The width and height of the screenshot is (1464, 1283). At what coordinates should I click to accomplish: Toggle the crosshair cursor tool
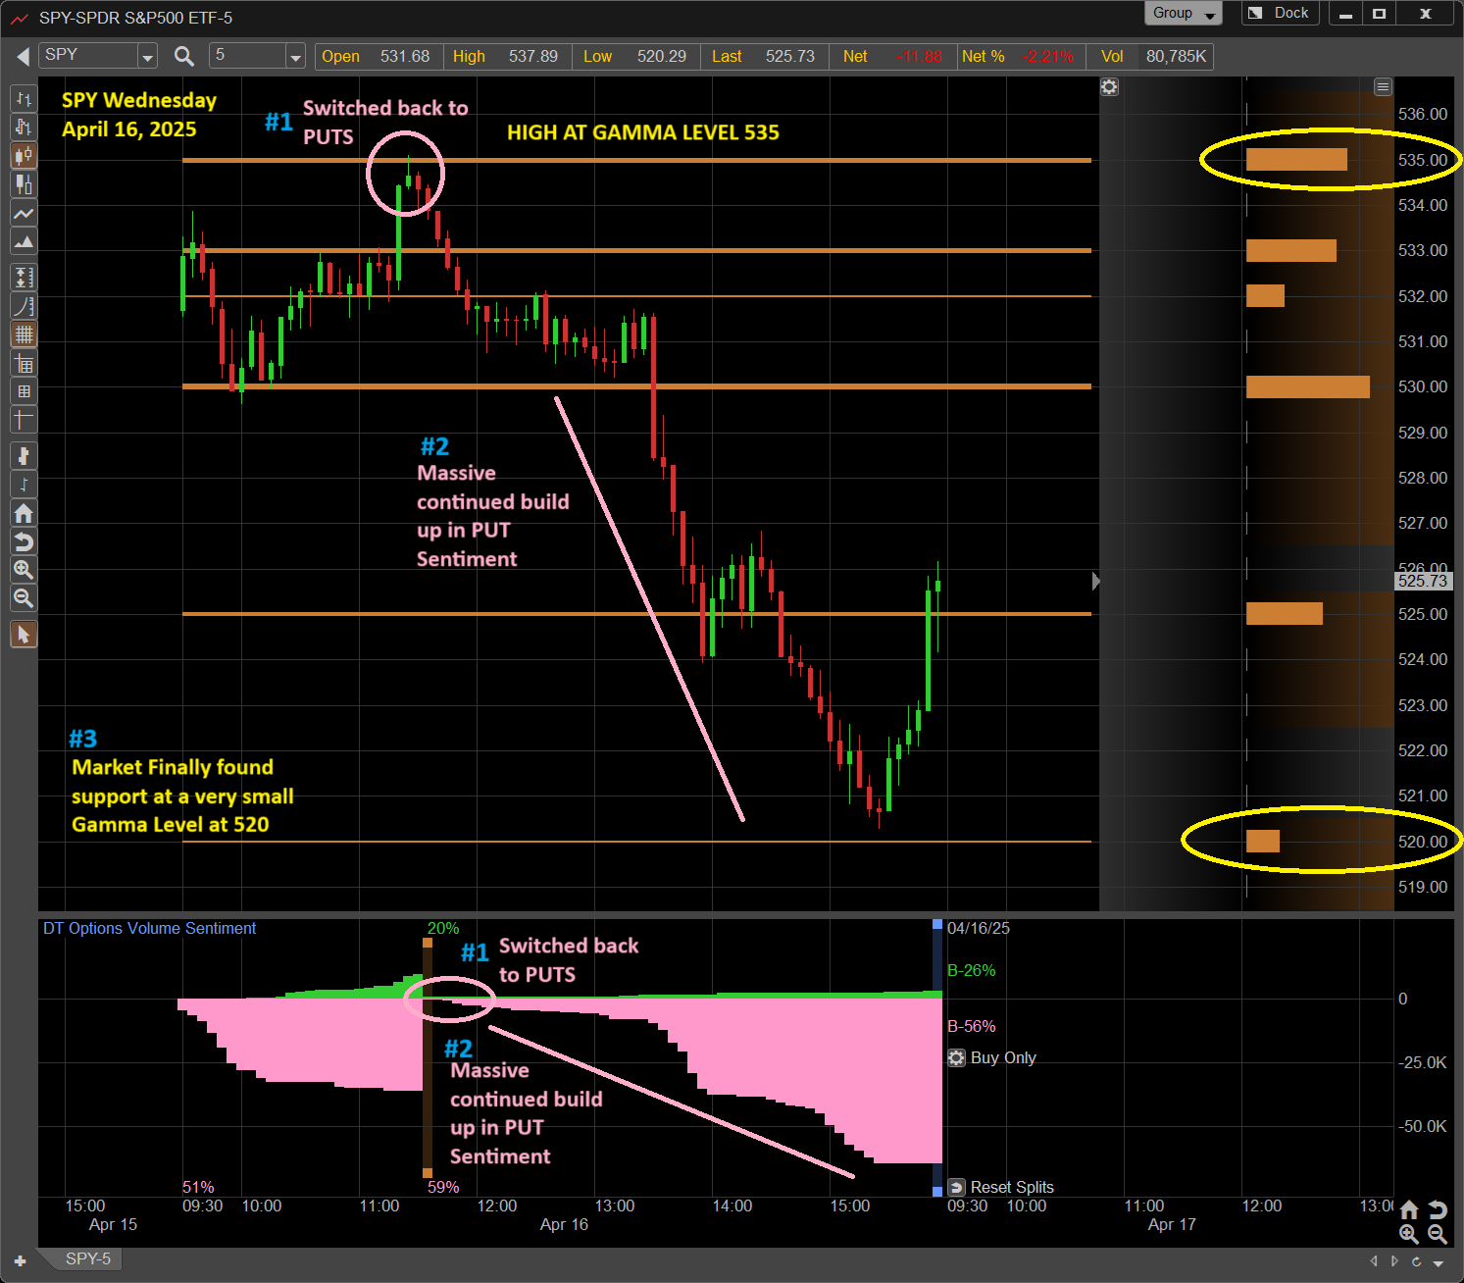(x=24, y=420)
